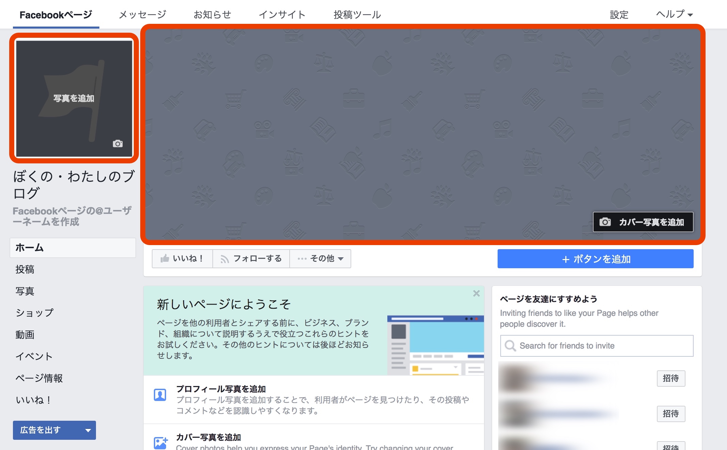
Task: Select 動画 in the left sidebar
Action: (x=25, y=335)
